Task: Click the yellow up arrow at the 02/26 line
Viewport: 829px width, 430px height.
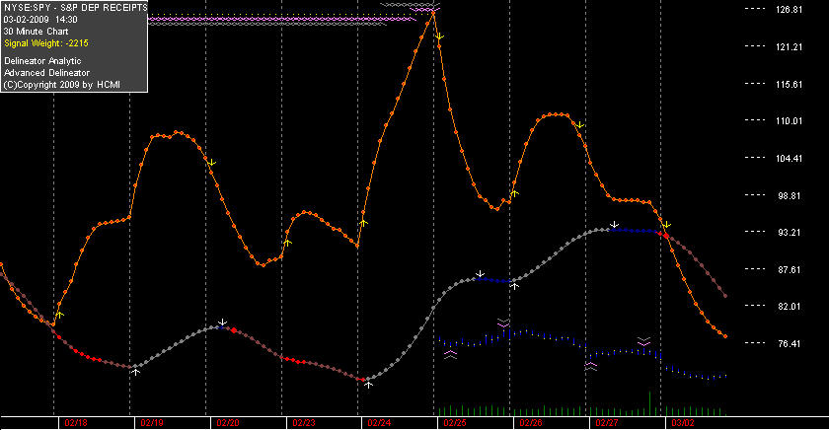Action: 514,193
